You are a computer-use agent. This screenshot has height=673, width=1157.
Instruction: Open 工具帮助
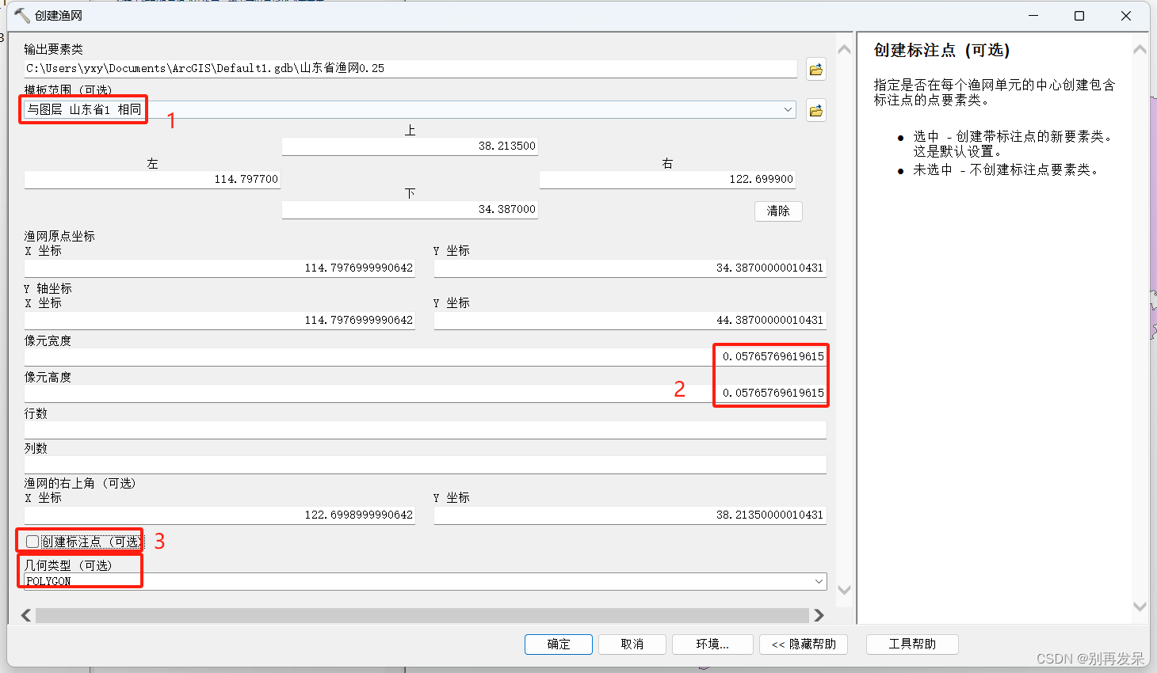912,644
